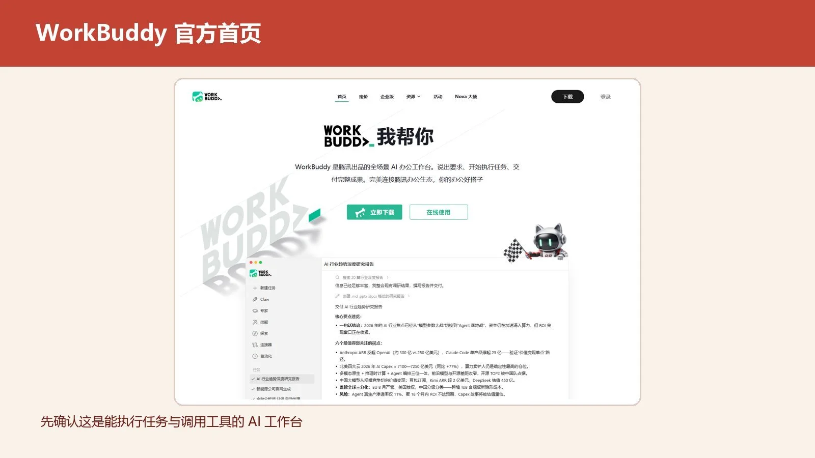Click the hero logo next to 我帮你
Viewport: 815px width, 458px height.
coord(349,136)
